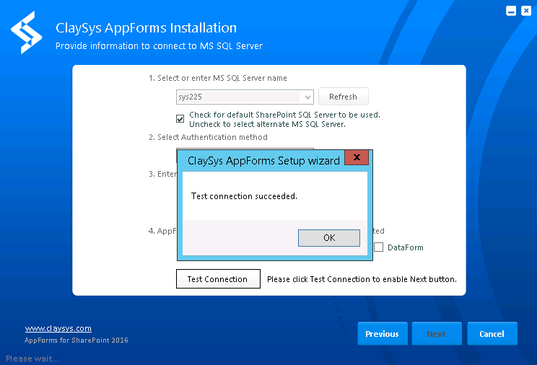Click the Next button
This screenshot has height=365, width=537.
(437, 333)
